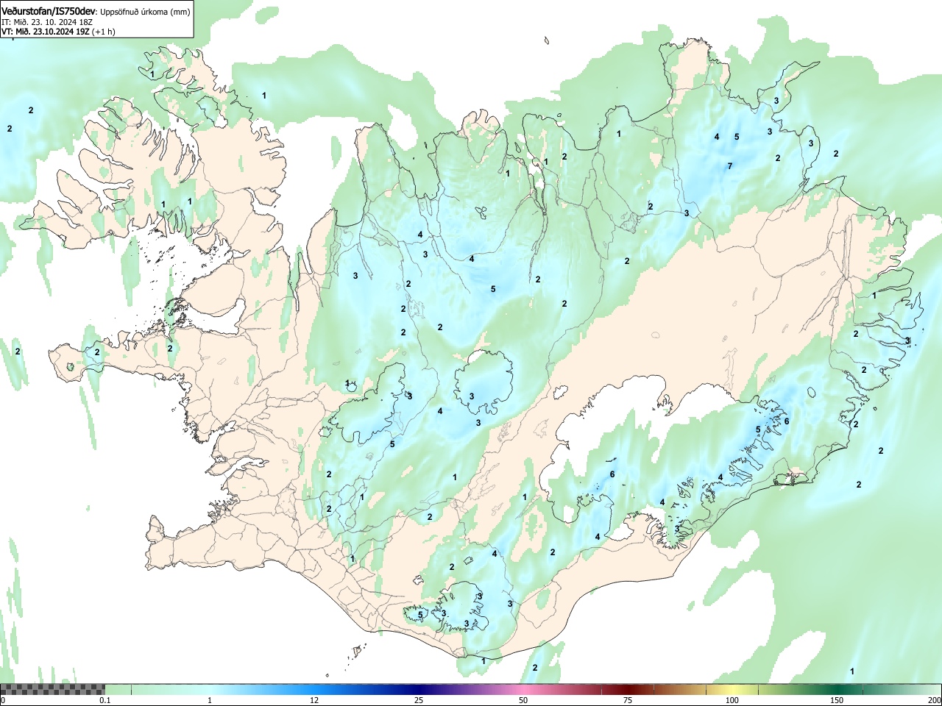Select the 'VT: Mið. 23.10.2024 19Z' line
The height and width of the screenshot is (706, 942).
click(x=46, y=32)
